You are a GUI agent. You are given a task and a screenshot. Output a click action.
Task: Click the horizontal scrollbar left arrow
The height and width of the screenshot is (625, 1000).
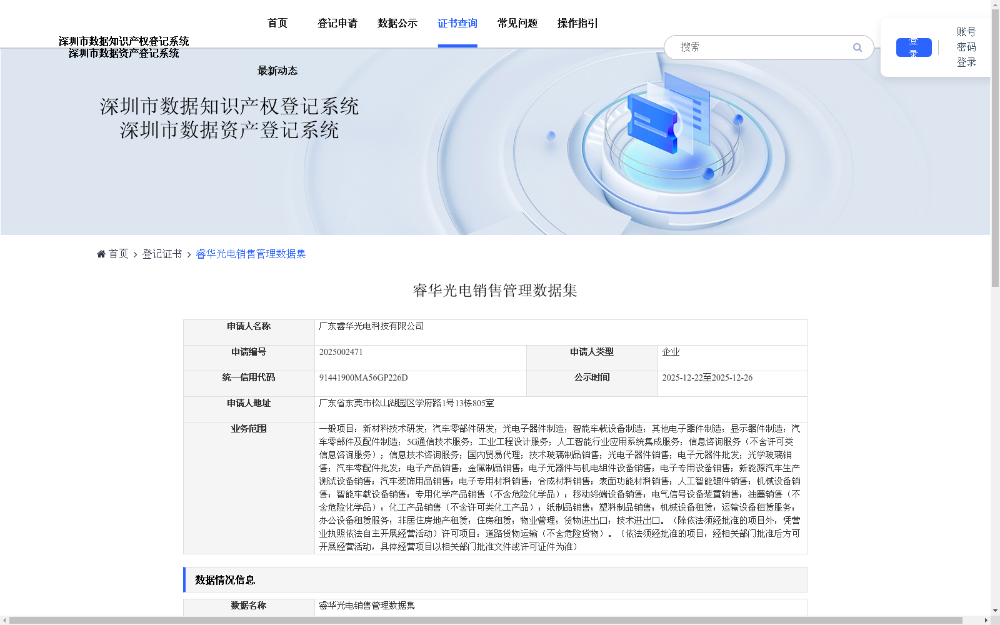(x=4, y=621)
